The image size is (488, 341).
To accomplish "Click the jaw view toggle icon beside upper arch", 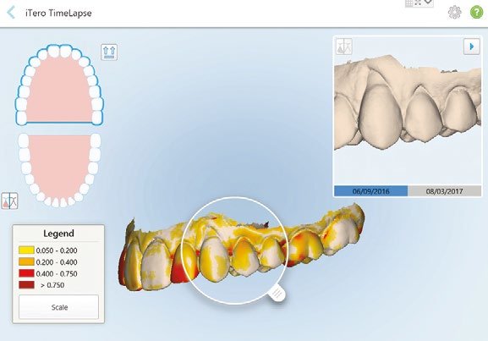I will tap(109, 52).
